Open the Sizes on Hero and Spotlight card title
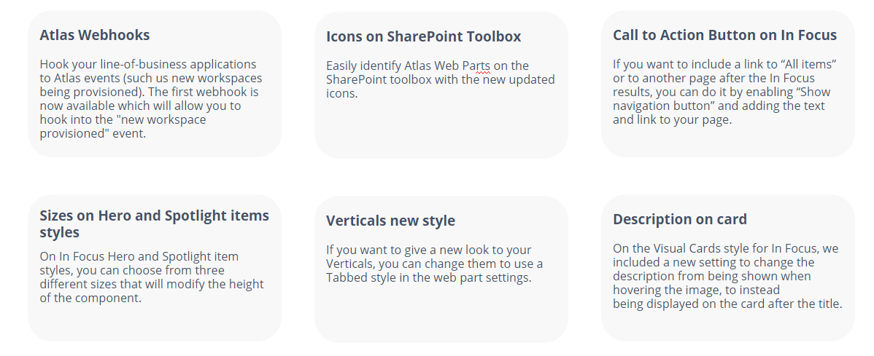 (155, 224)
